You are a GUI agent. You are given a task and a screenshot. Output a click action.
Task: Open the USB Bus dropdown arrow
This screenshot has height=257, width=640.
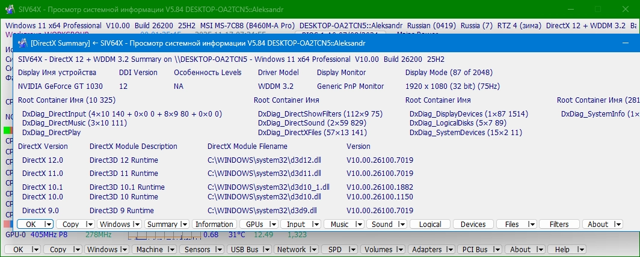pos(266,249)
